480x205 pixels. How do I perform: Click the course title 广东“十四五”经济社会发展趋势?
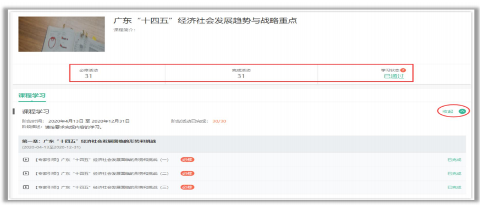point(205,21)
